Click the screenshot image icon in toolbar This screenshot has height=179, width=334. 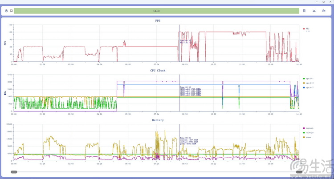click(x=11, y=11)
